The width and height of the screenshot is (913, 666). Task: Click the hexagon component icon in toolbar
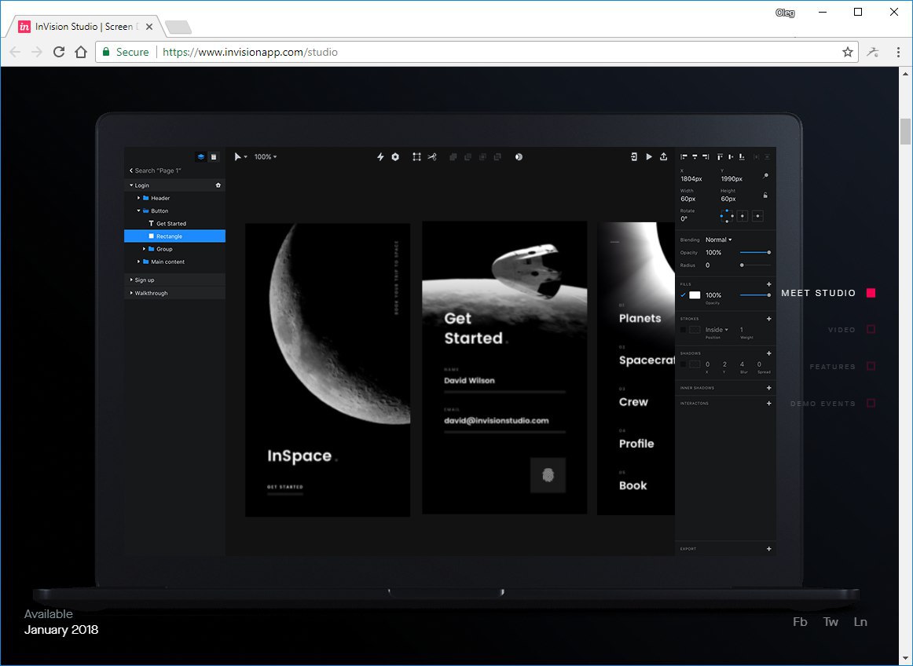coord(395,156)
